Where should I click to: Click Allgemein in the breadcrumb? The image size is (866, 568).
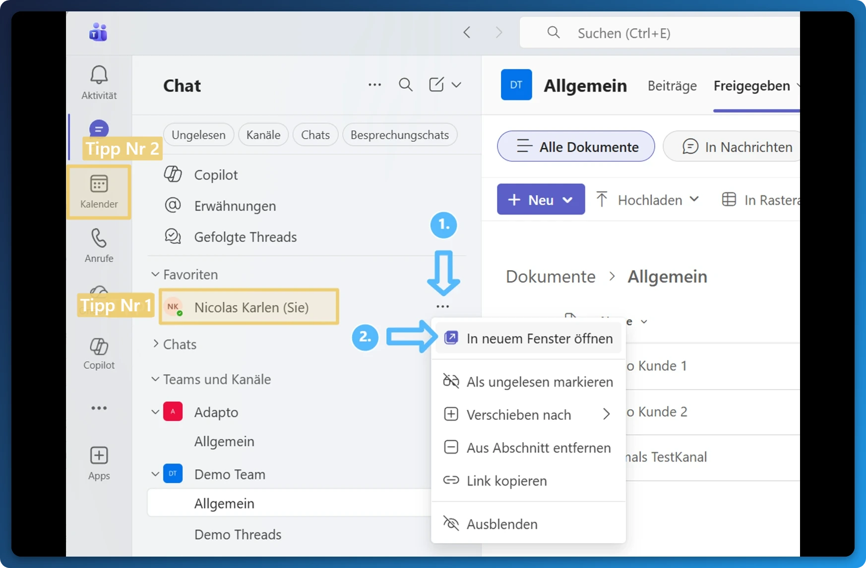[x=668, y=277]
